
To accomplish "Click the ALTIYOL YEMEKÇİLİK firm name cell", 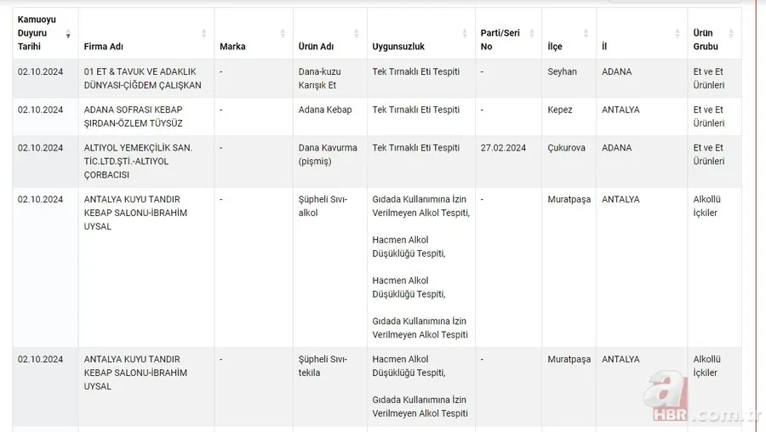I will point(138,161).
